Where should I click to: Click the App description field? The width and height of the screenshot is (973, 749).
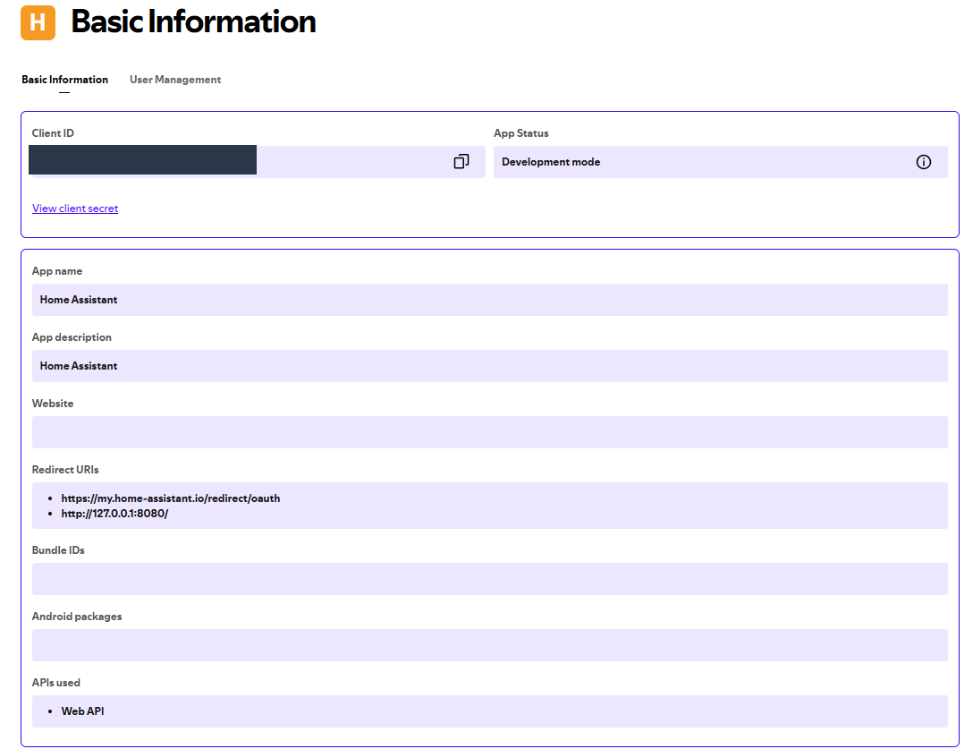489,366
